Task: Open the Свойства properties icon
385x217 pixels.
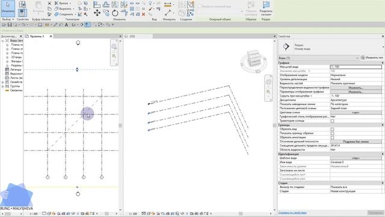Action: click(22, 13)
